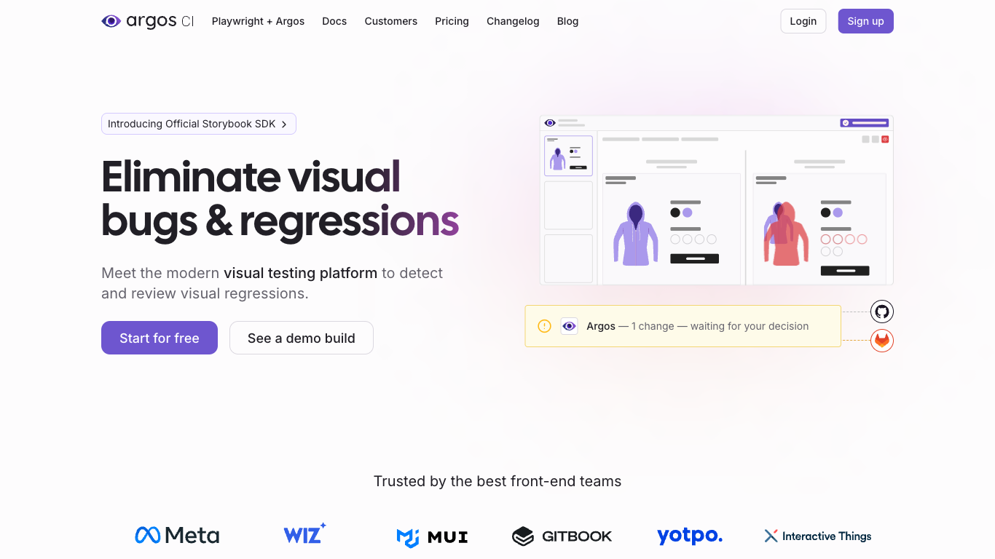
Task: View the Changelog page
Action: (x=513, y=21)
